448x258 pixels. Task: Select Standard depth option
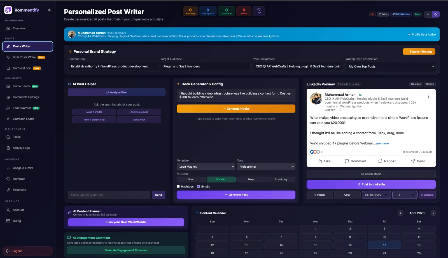point(221,179)
